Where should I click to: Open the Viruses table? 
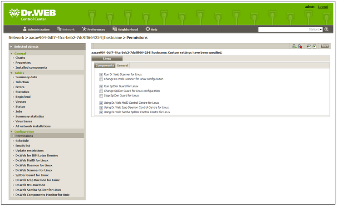point(21,102)
